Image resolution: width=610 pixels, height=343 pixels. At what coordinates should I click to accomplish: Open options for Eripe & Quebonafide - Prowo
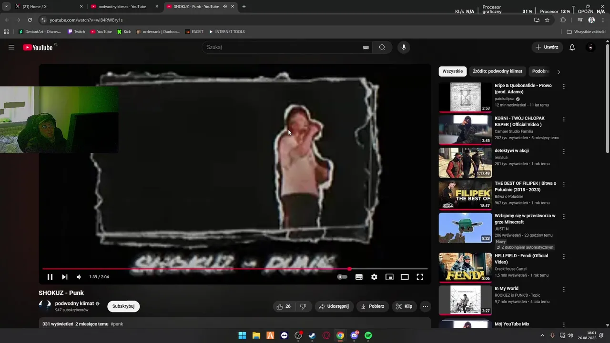point(564,87)
